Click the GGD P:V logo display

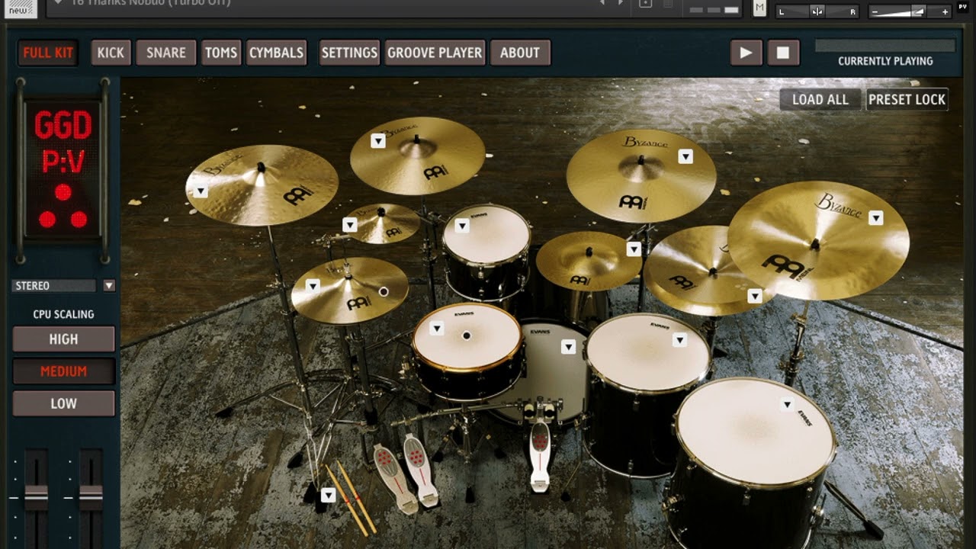point(63,170)
